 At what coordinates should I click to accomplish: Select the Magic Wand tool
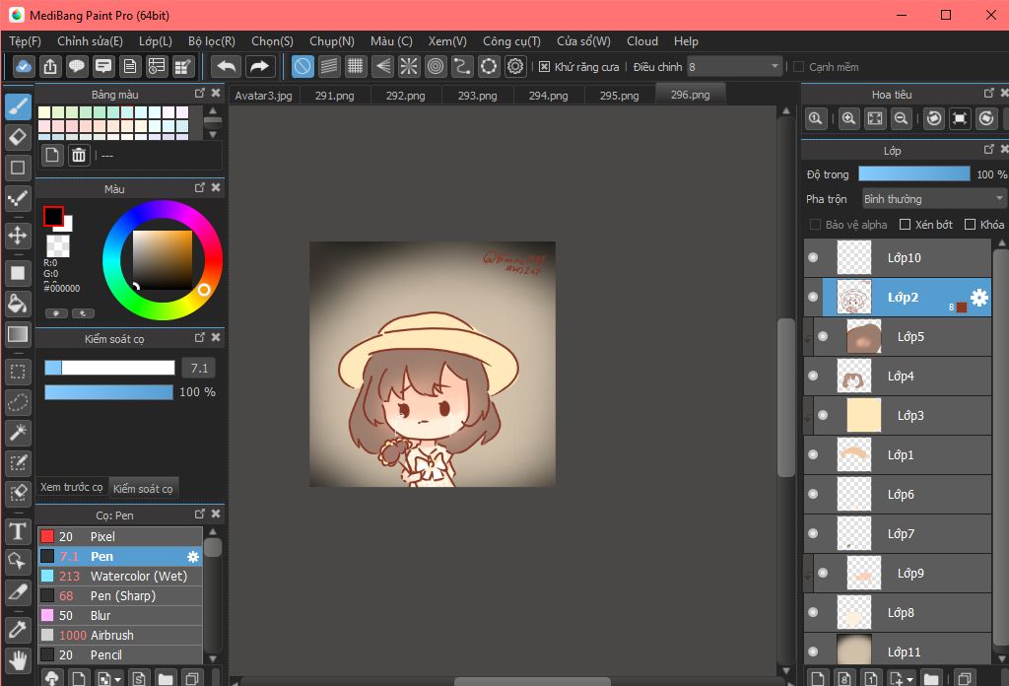tap(18, 433)
